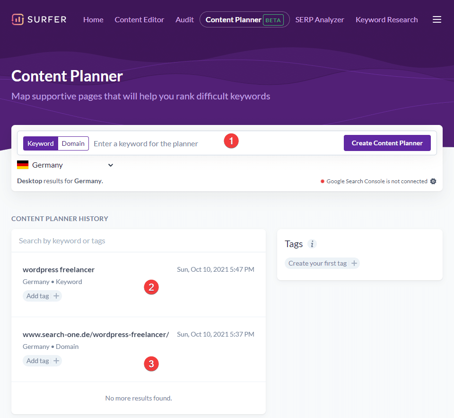The image size is (454, 418).
Task: Click the Sun, Oct 10, 2021 5:37 PM timestamp
Action: [216, 334]
